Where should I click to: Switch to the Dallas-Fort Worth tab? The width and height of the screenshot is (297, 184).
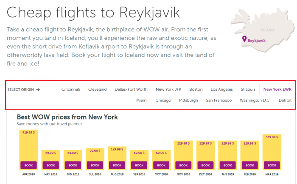(x=131, y=89)
